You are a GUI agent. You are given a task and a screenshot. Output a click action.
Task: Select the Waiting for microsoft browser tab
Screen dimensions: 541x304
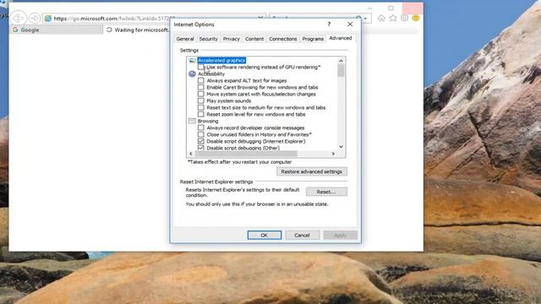pos(137,30)
